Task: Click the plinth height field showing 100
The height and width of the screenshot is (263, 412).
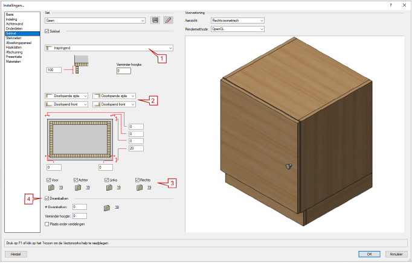Action: [x=54, y=70]
